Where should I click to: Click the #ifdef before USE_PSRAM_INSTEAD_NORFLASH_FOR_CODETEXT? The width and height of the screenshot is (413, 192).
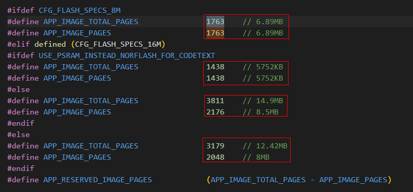point(21,55)
